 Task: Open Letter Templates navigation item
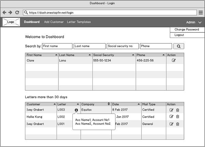79,22
